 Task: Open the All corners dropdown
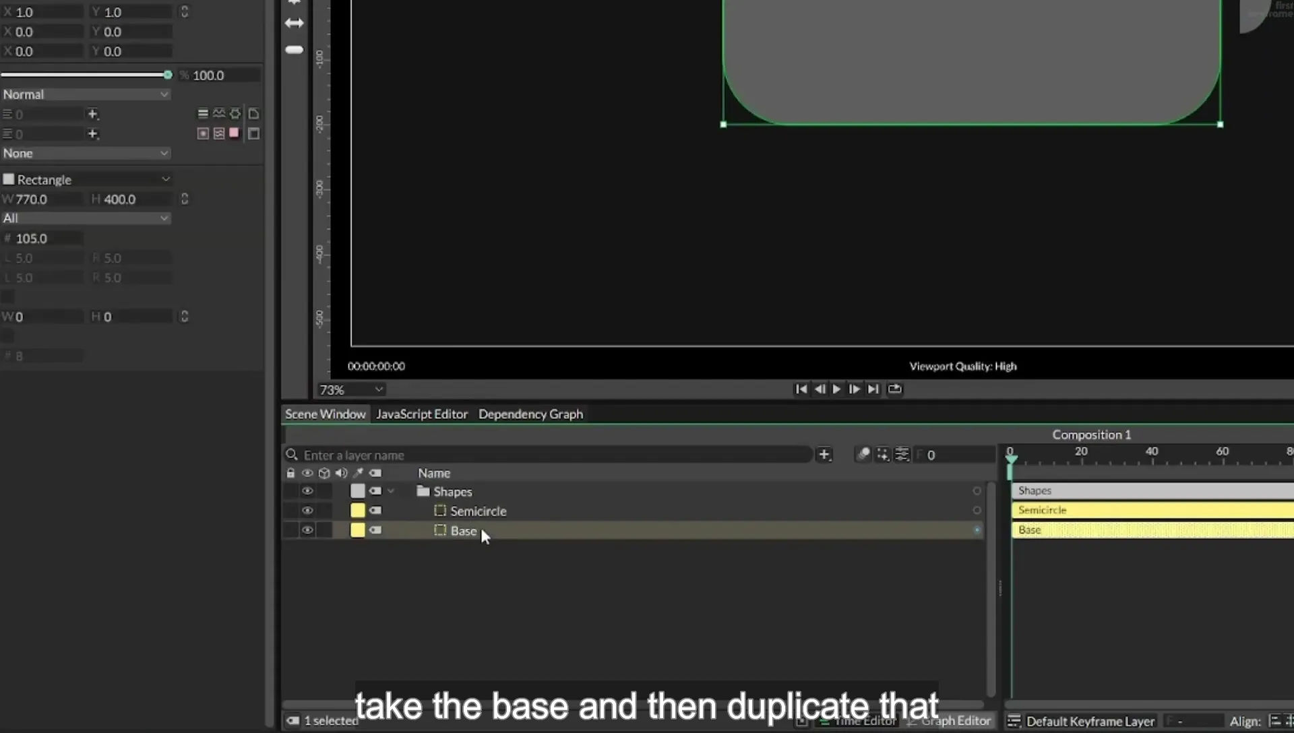click(x=86, y=218)
